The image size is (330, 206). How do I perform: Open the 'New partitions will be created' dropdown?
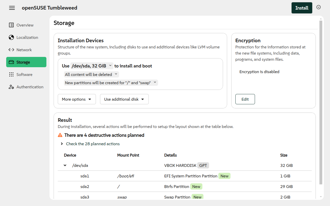(111, 83)
